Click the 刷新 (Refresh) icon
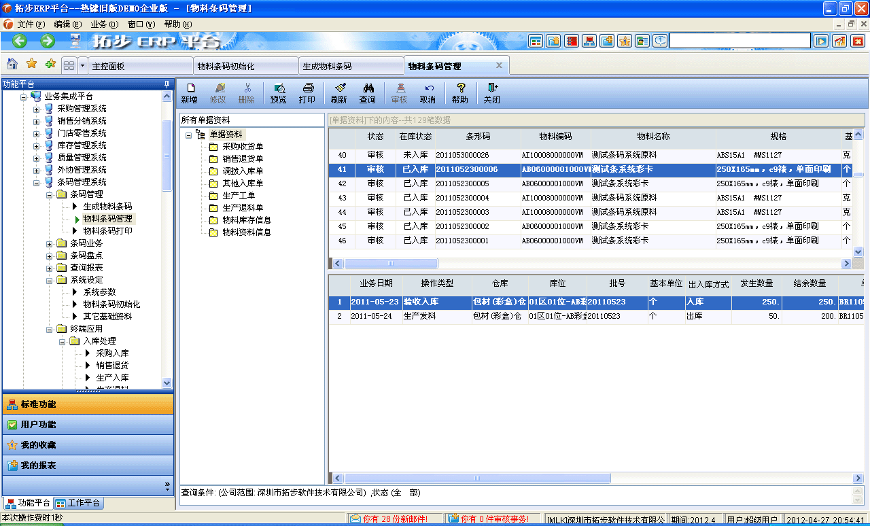This screenshot has width=870, height=526. 340,93
